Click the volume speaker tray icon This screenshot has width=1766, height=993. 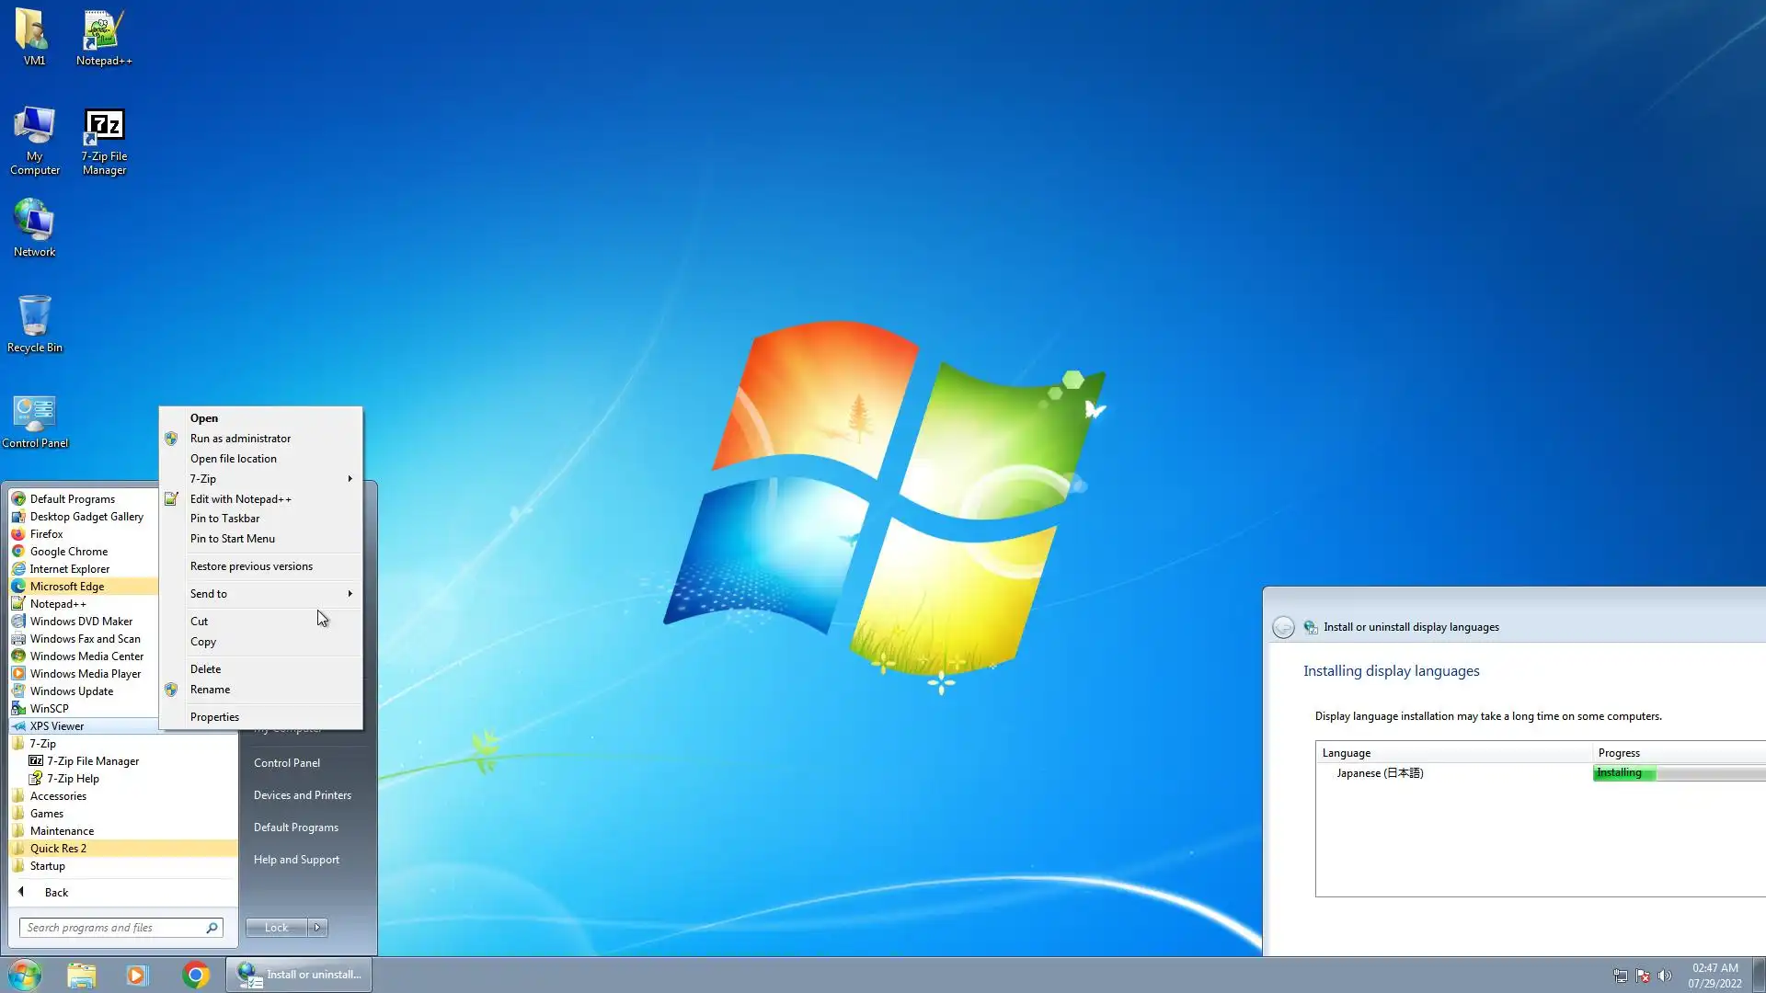pos(1665,976)
